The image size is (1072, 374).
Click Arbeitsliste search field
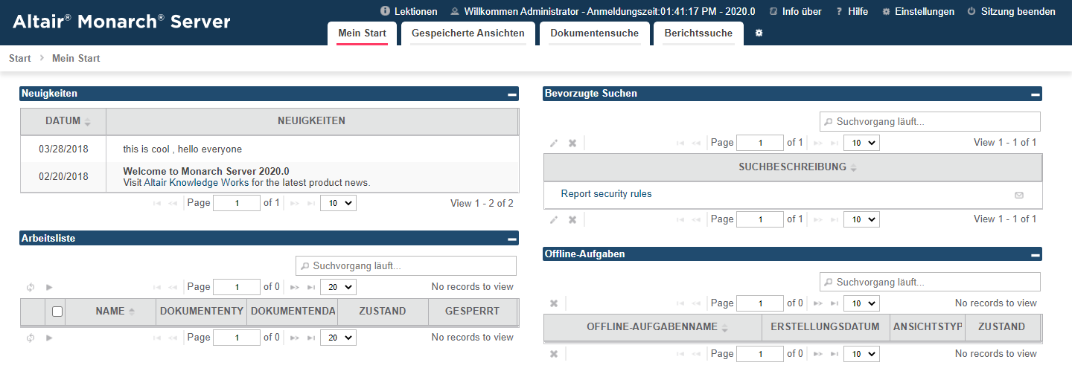[x=406, y=265]
